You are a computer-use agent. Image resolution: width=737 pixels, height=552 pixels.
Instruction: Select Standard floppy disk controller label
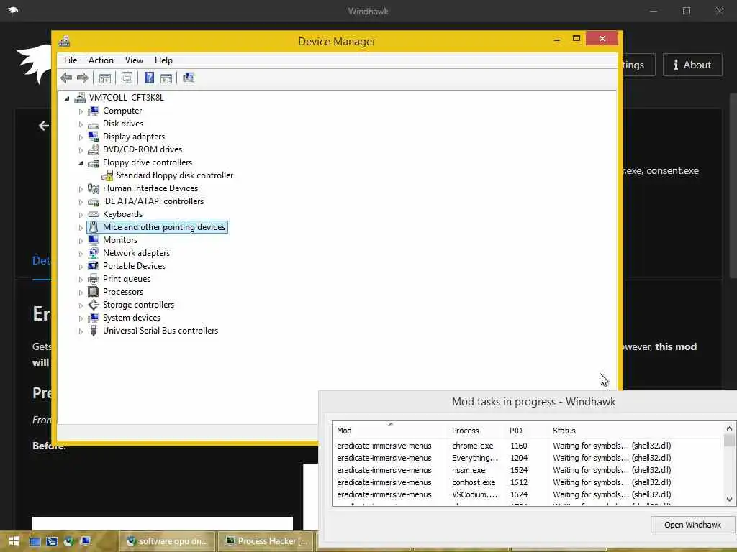point(175,175)
